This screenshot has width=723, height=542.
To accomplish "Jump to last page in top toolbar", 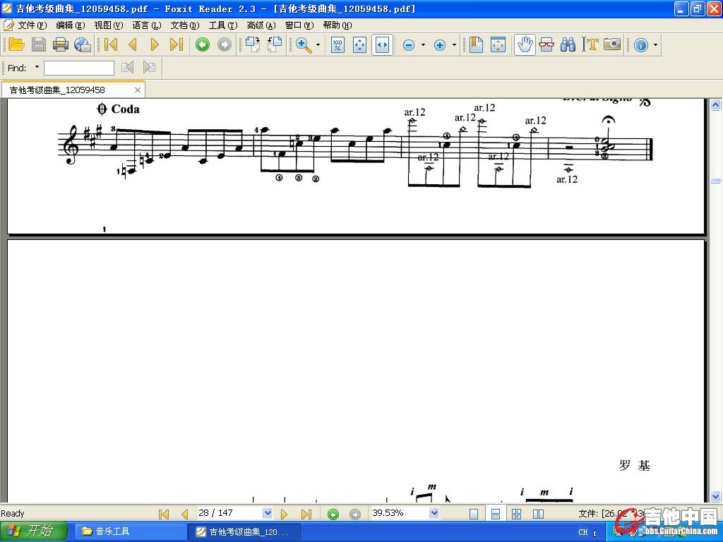I will pyautogui.click(x=177, y=44).
